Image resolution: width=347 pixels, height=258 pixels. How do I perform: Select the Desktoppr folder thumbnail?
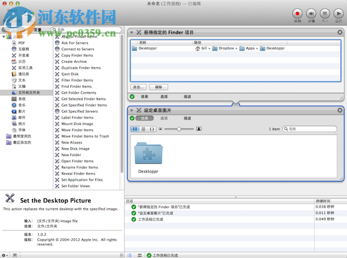pyautogui.click(x=148, y=153)
